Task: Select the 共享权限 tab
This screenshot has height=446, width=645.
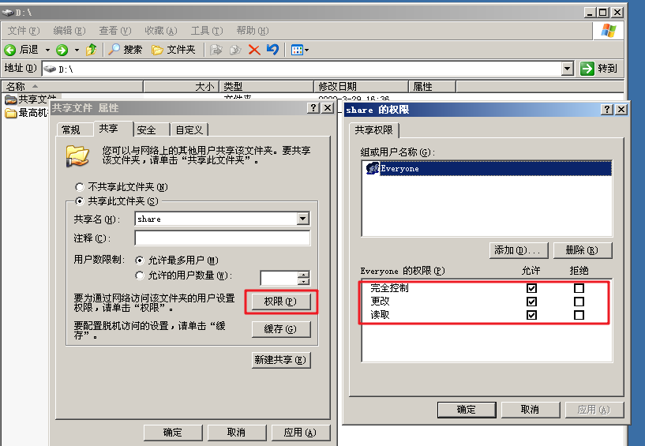Action: (373, 130)
